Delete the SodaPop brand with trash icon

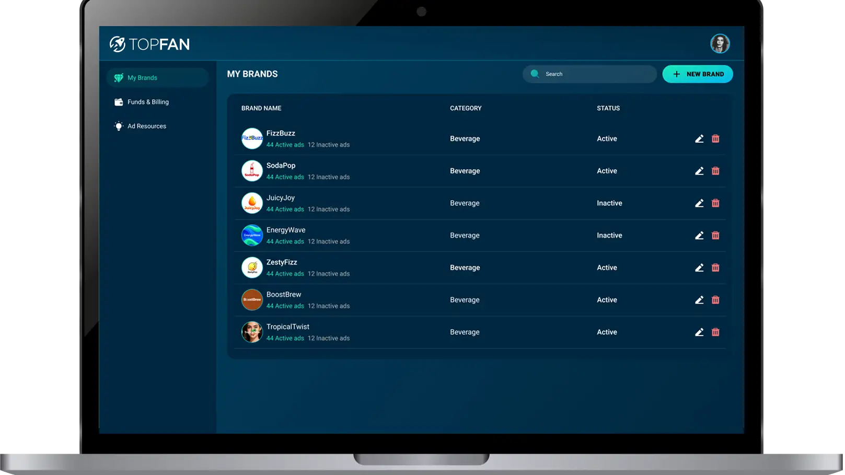tap(715, 171)
